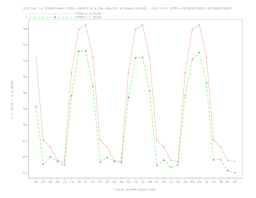
Task: Click the 45 forecast hour label on horizontal axis
Action: [x=143, y=182]
